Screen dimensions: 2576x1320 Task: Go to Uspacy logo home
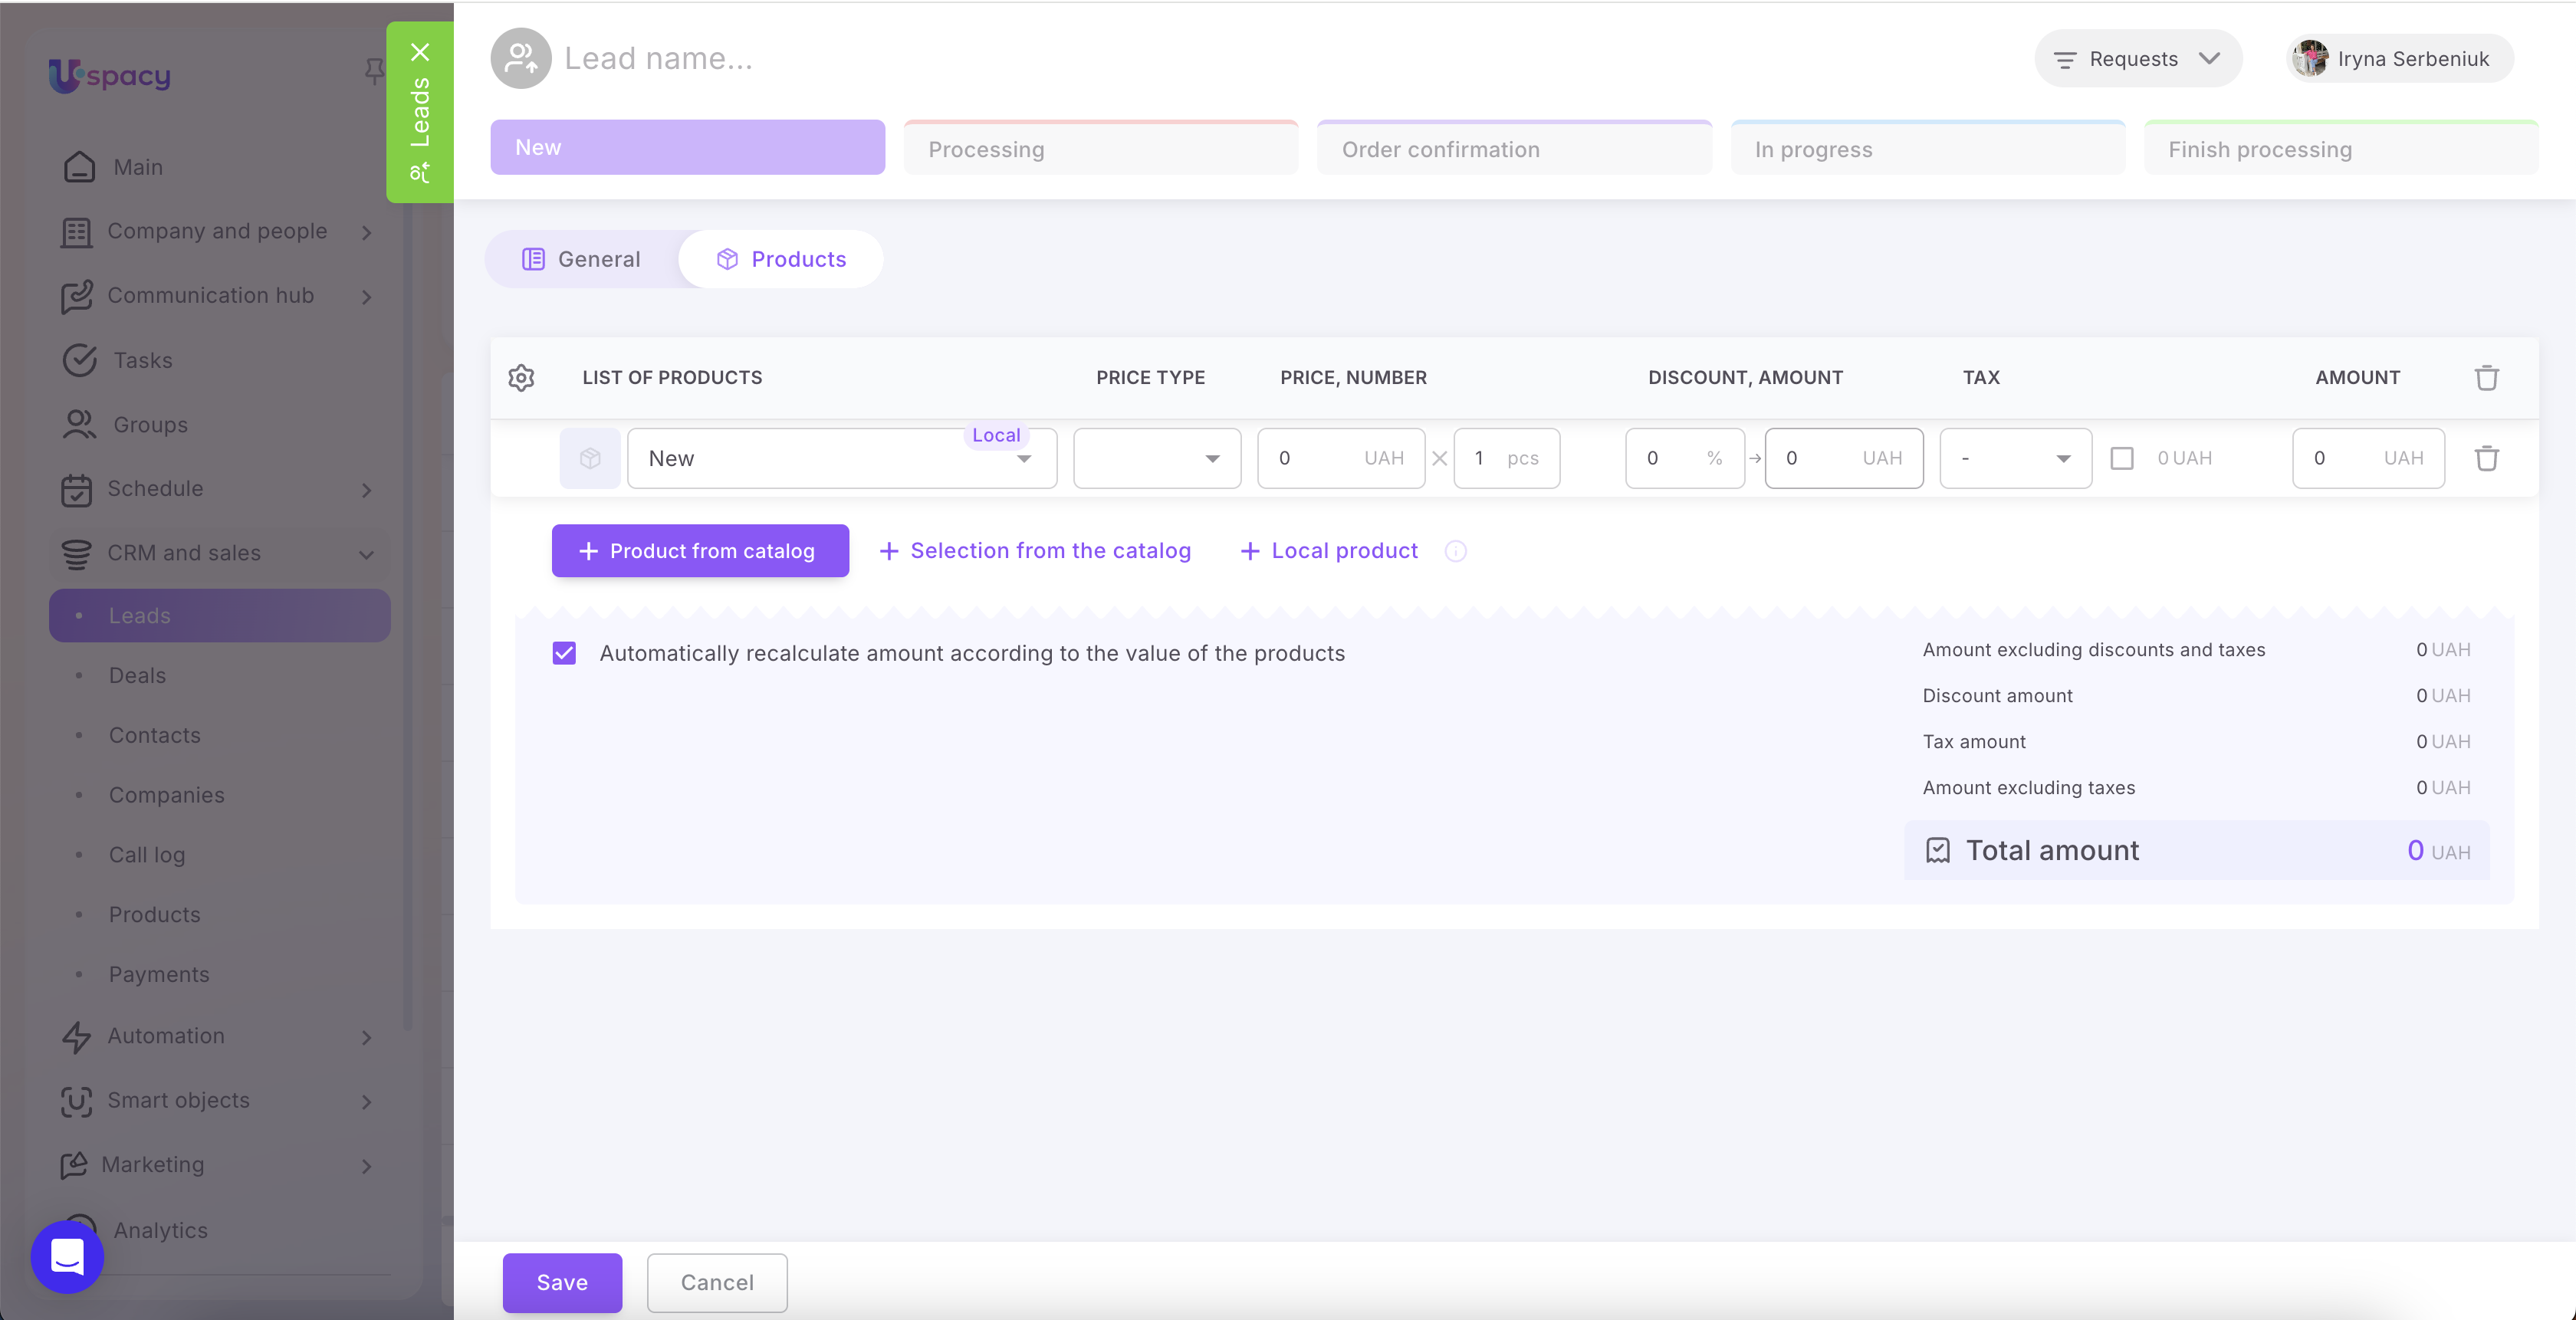click(x=110, y=75)
